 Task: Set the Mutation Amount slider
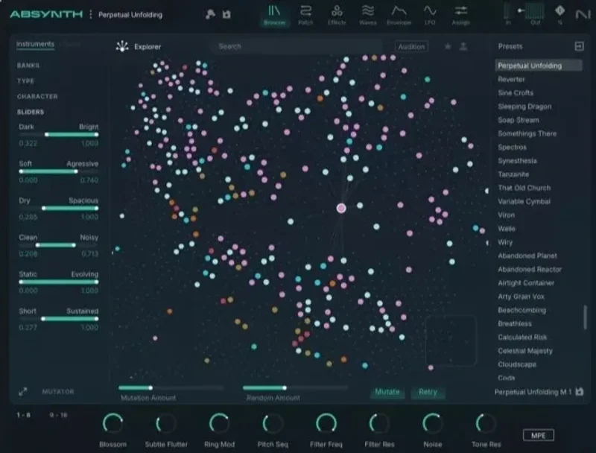(171, 388)
